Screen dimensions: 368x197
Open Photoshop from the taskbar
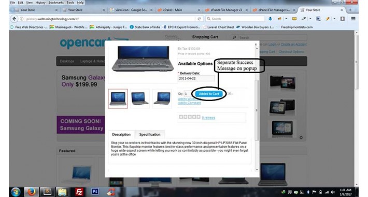(95, 192)
